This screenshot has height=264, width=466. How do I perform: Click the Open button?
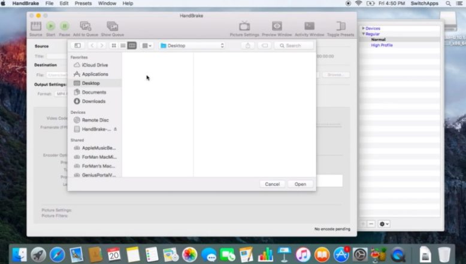pyautogui.click(x=300, y=184)
